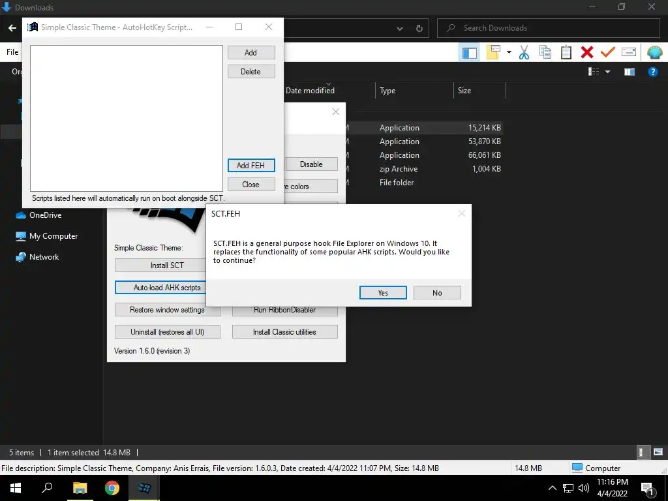
Task: Click the empty scripts list box
Action: pos(127,118)
